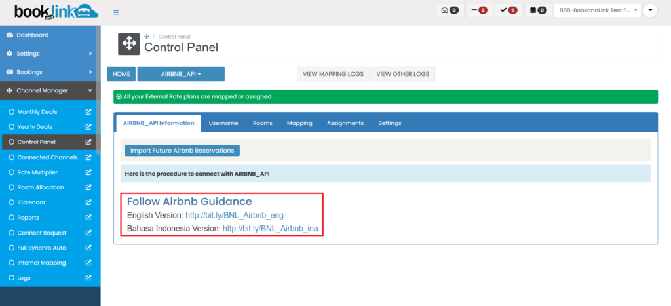Open Full Synchro Auto
Image resolution: width=671 pixels, height=306 pixels.
(41, 248)
